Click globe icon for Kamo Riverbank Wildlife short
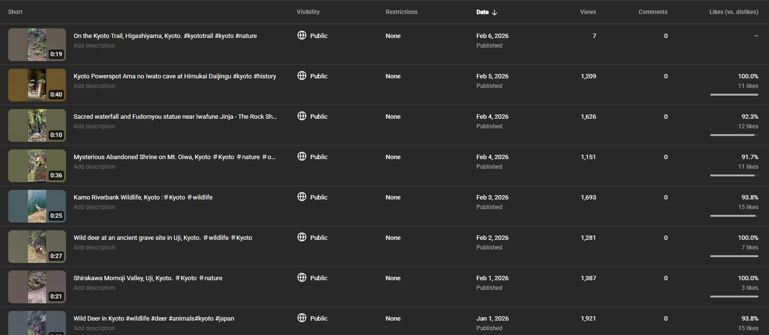Viewport: 769px width, 335px height. coord(302,197)
